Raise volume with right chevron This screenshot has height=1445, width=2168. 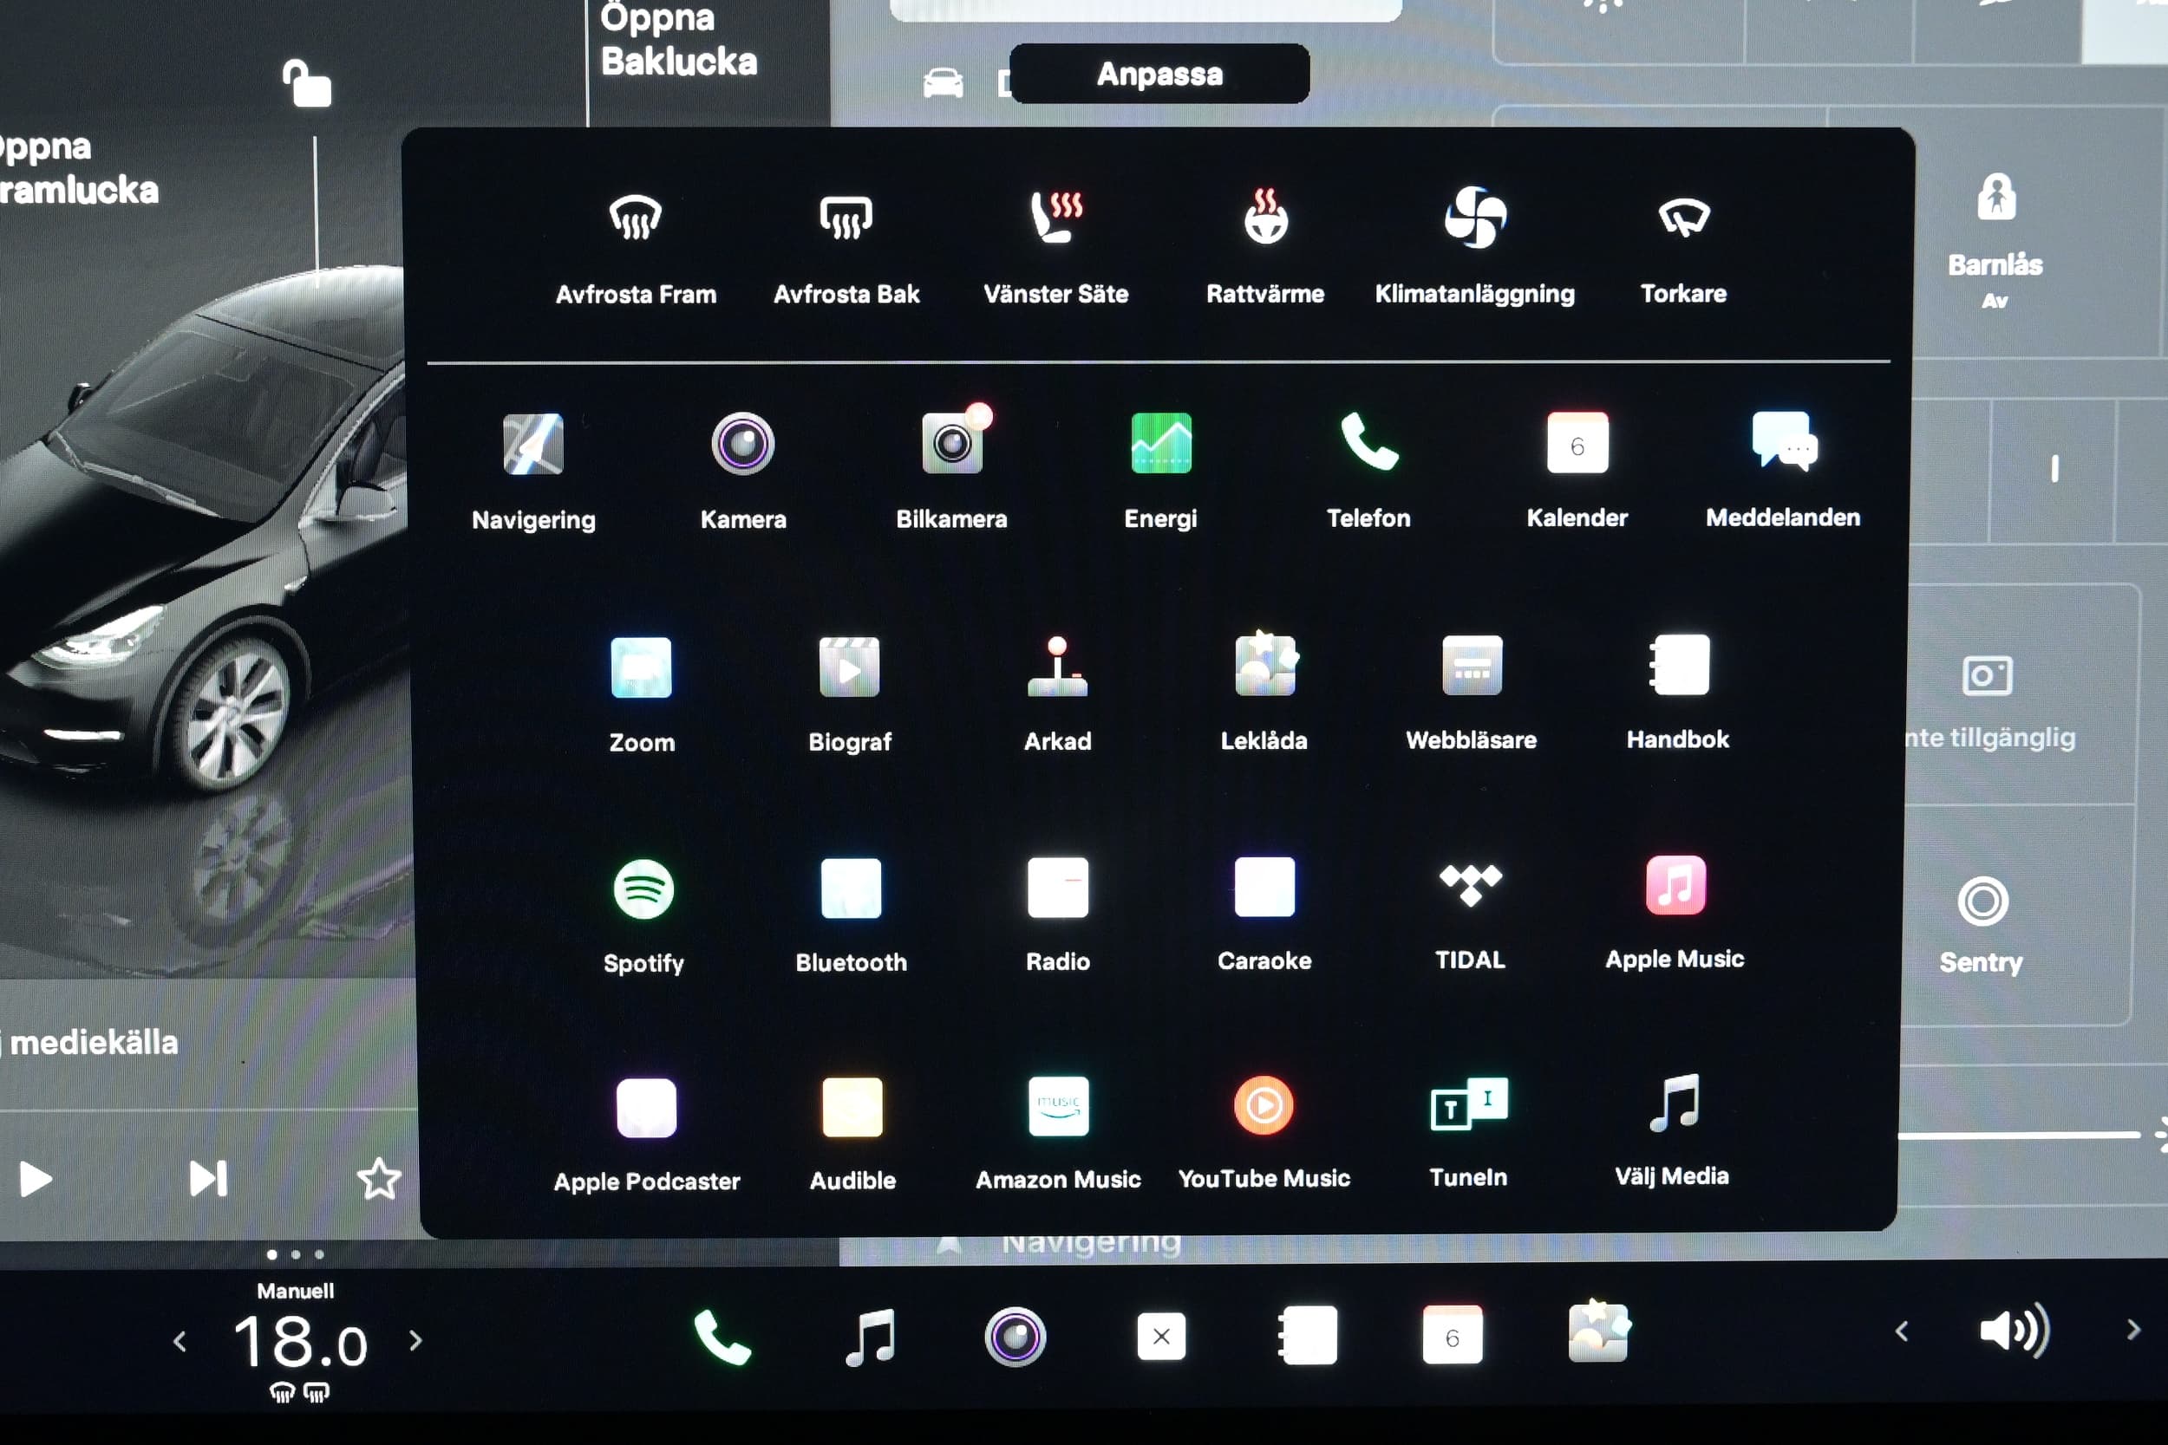pyautogui.click(x=2133, y=1330)
